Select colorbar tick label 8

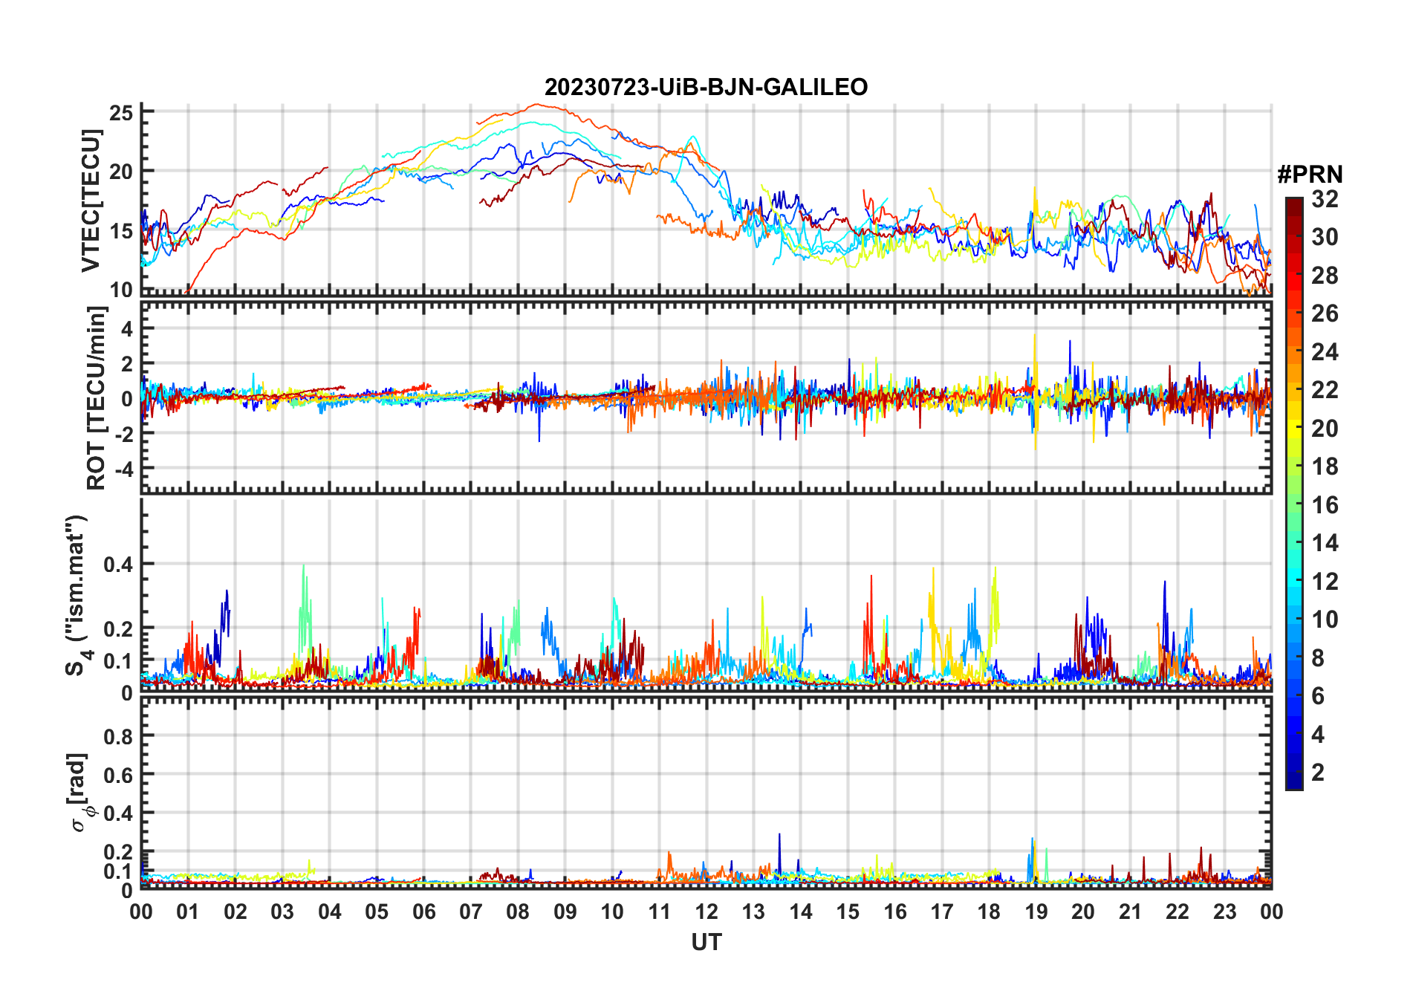[1318, 658]
